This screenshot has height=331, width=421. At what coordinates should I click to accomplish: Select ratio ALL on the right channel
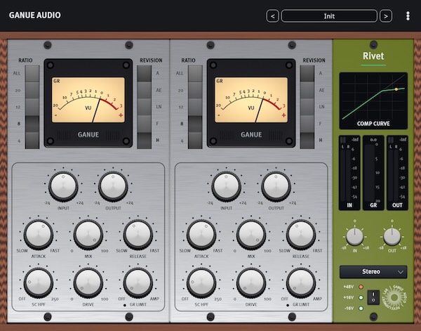pos(195,73)
